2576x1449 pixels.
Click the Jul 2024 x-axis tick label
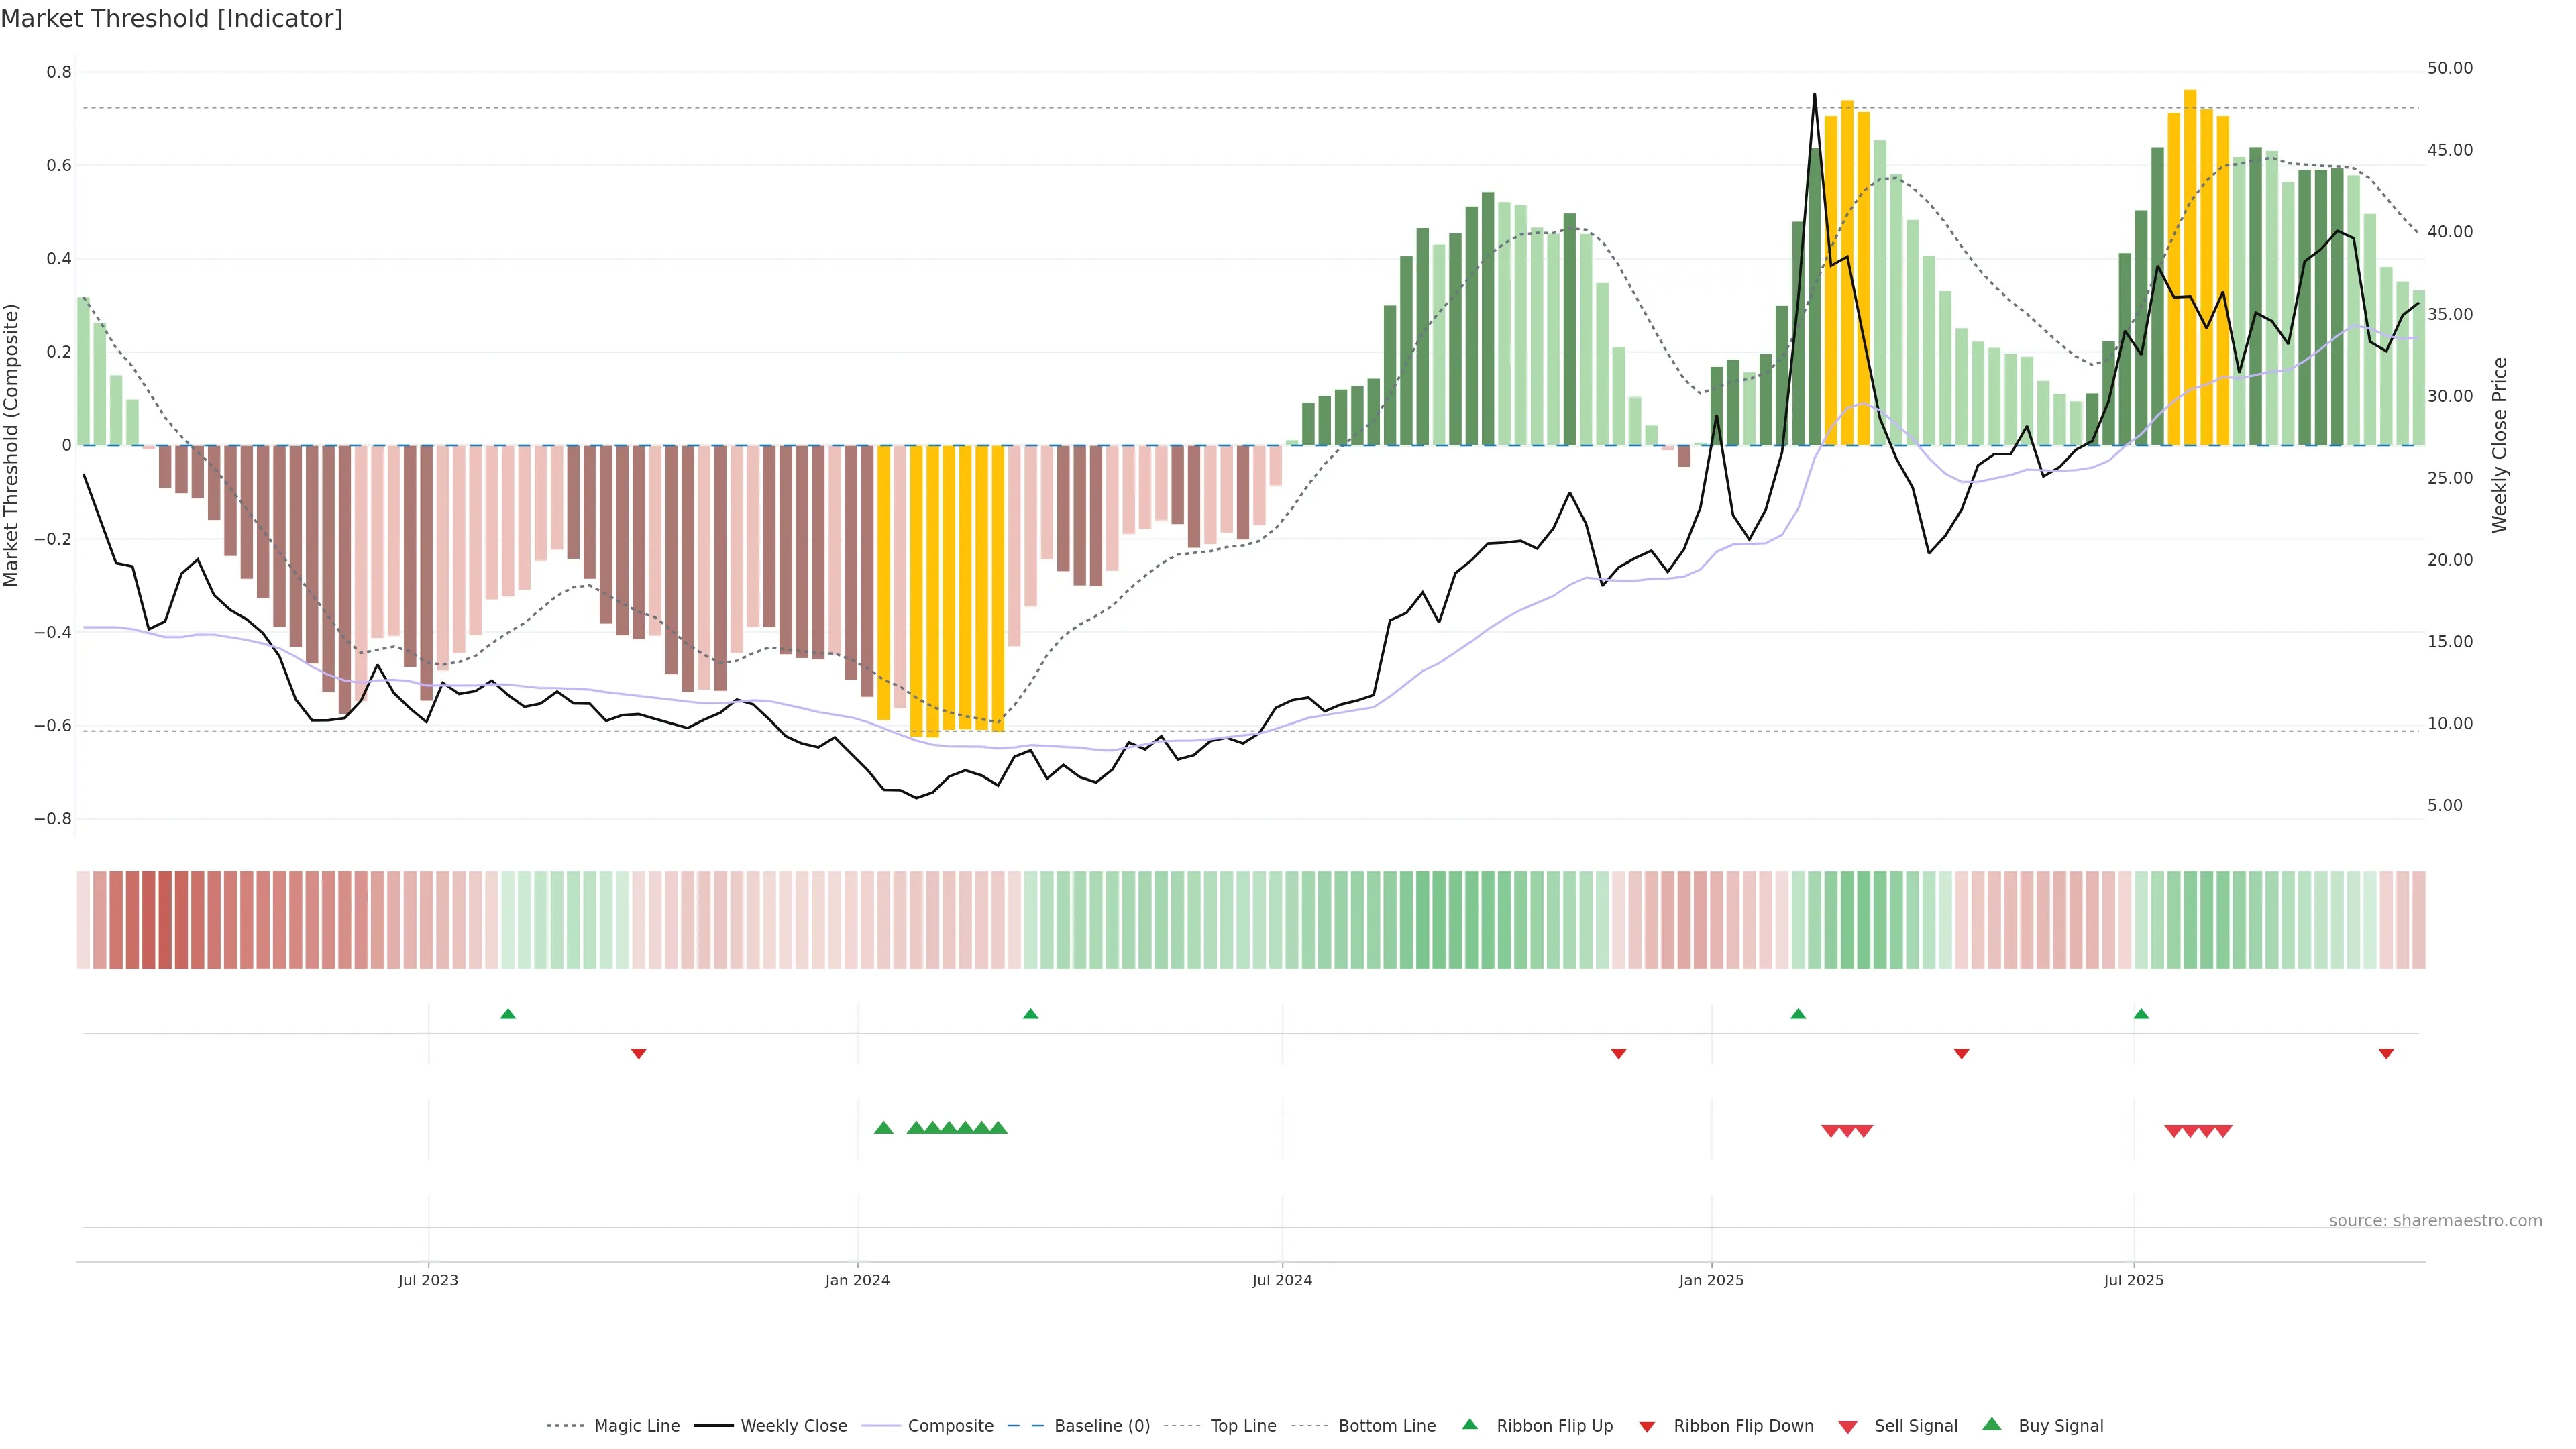pyautogui.click(x=1282, y=1280)
